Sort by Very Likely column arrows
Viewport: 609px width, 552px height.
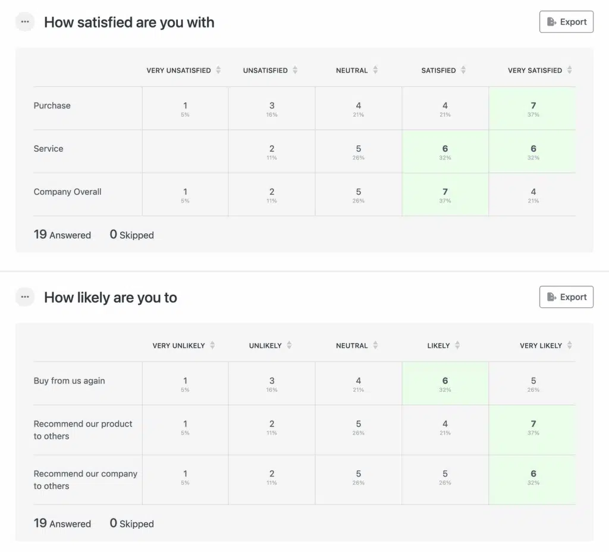(x=569, y=345)
